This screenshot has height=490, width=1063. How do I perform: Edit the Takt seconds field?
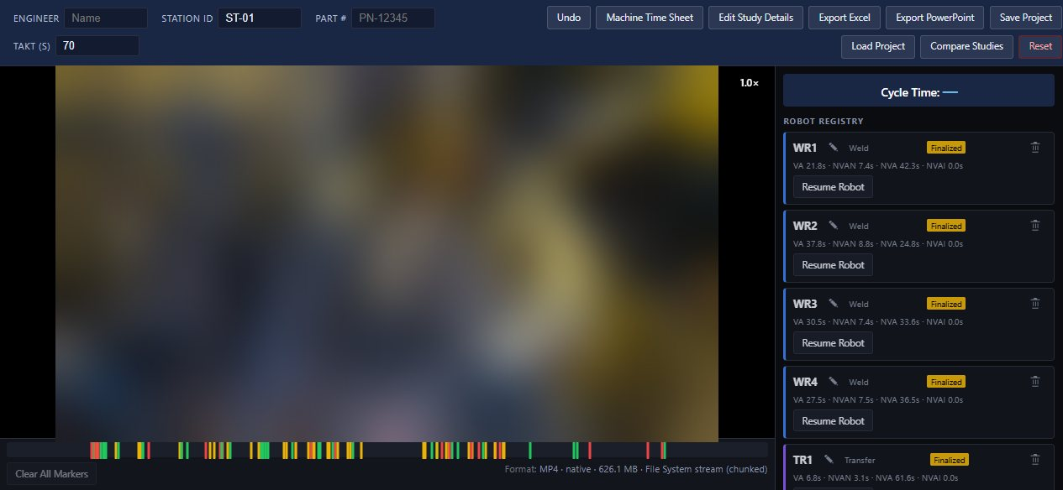point(97,46)
